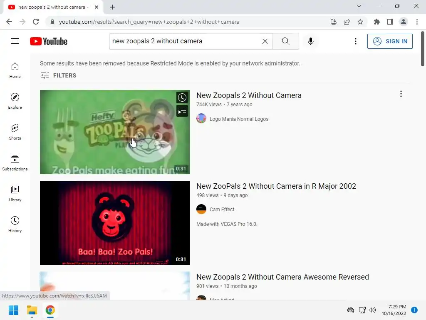This screenshot has width=426, height=320.
Task: Install app icon in address bar
Action: click(333, 22)
